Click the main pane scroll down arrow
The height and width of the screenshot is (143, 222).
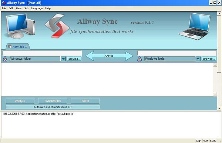(x=219, y=108)
